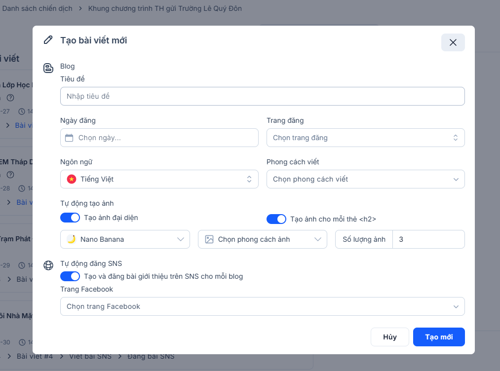The width and height of the screenshot is (500, 371).
Task: Click the Vietnam flag icon in Ngôn ngữ
Action: [72, 179]
